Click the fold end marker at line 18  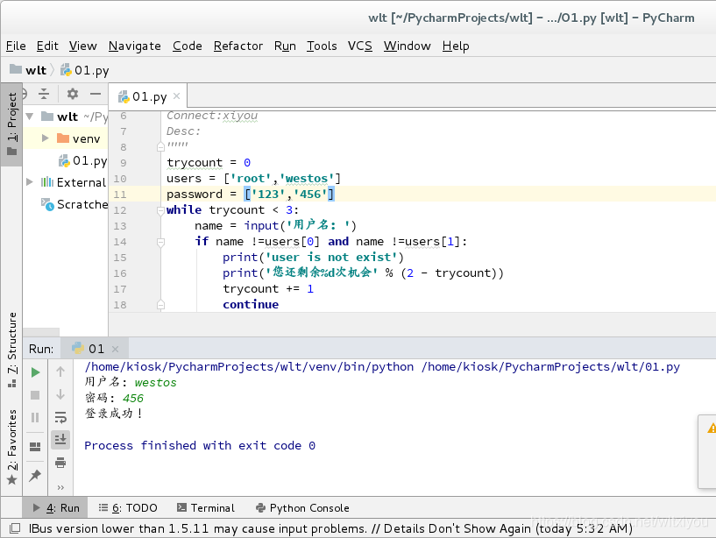click(x=160, y=305)
